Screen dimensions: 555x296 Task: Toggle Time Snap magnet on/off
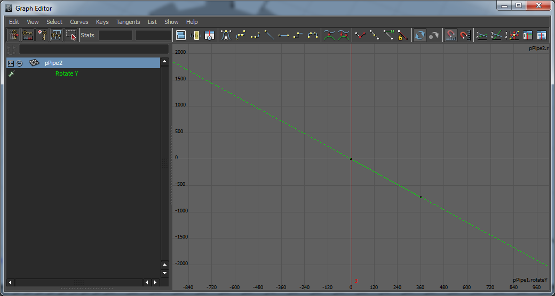click(451, 36)
